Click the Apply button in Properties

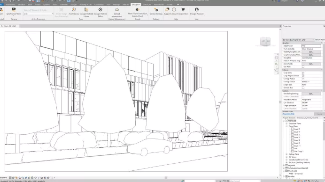[x=319, y=114]
